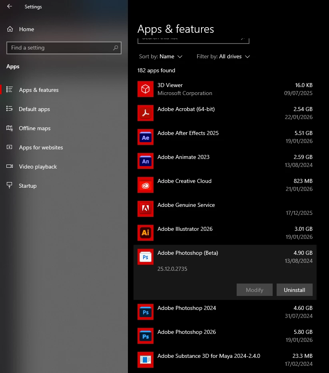
Task: Click the Creative Cloud app icon
Action: (146, 185)
